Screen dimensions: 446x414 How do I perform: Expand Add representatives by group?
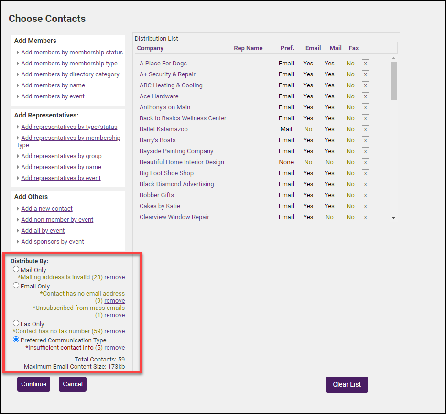(x=61, y=156)
